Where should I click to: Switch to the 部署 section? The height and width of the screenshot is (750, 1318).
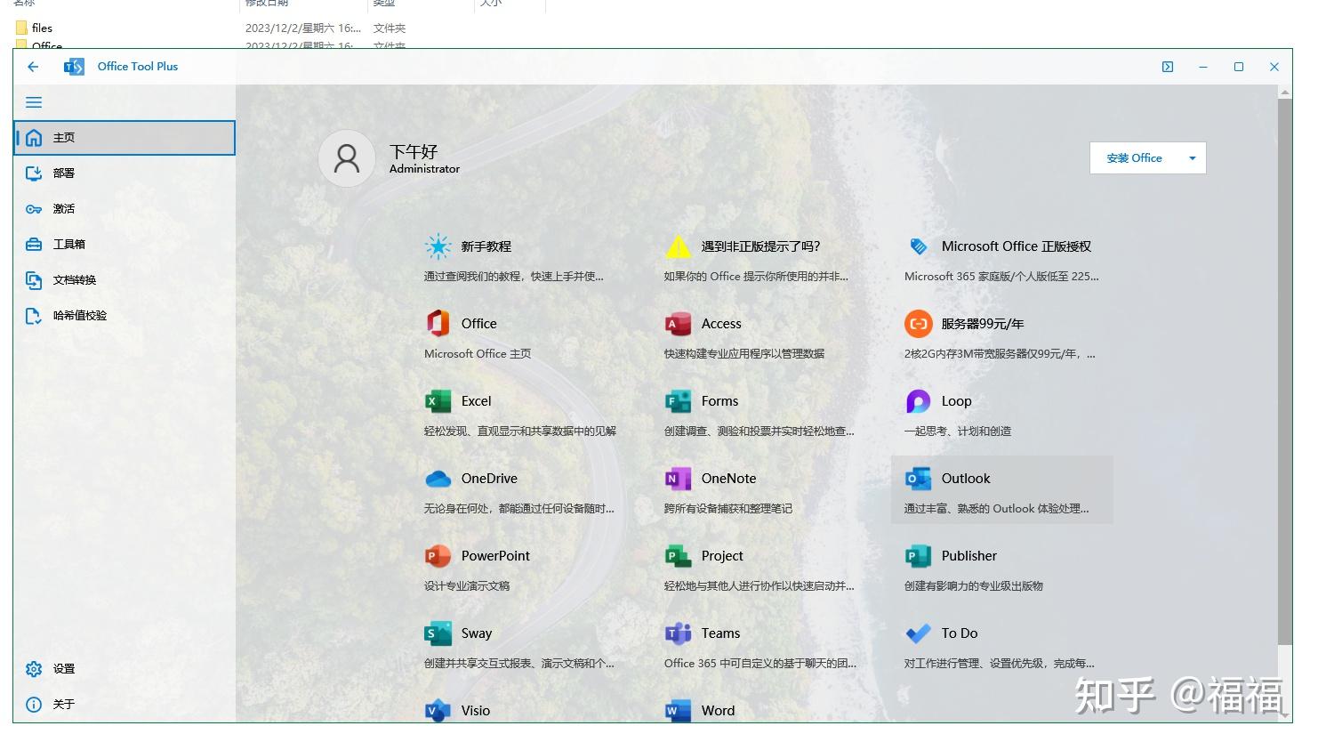[64, 173]
